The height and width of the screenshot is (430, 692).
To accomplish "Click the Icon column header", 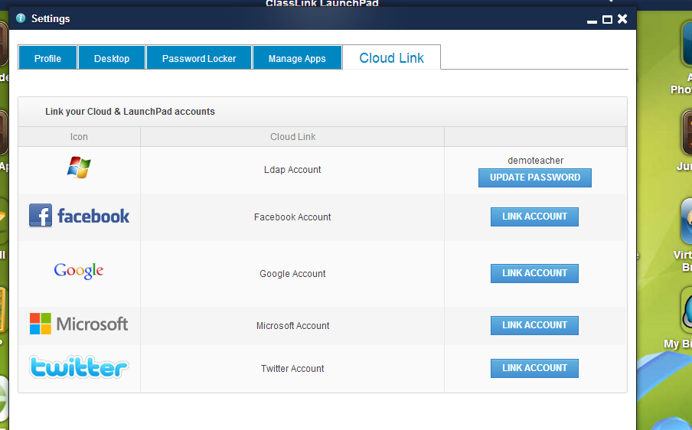I will (x=79, y=137).
